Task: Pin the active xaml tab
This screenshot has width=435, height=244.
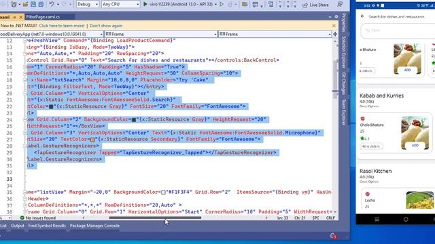Action: 15,17
